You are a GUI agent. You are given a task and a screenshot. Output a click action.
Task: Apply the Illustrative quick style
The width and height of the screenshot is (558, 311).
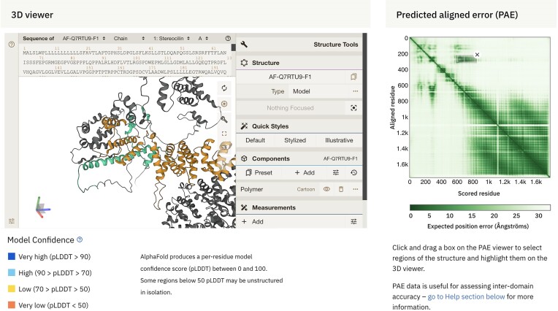(338, 140)
